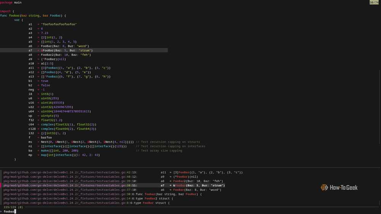Image resolution: width=381 pixels, height=214 pixels.
Task: Click the a9 (*FooBar)(nil) preview line
Action: coord(47,59)
